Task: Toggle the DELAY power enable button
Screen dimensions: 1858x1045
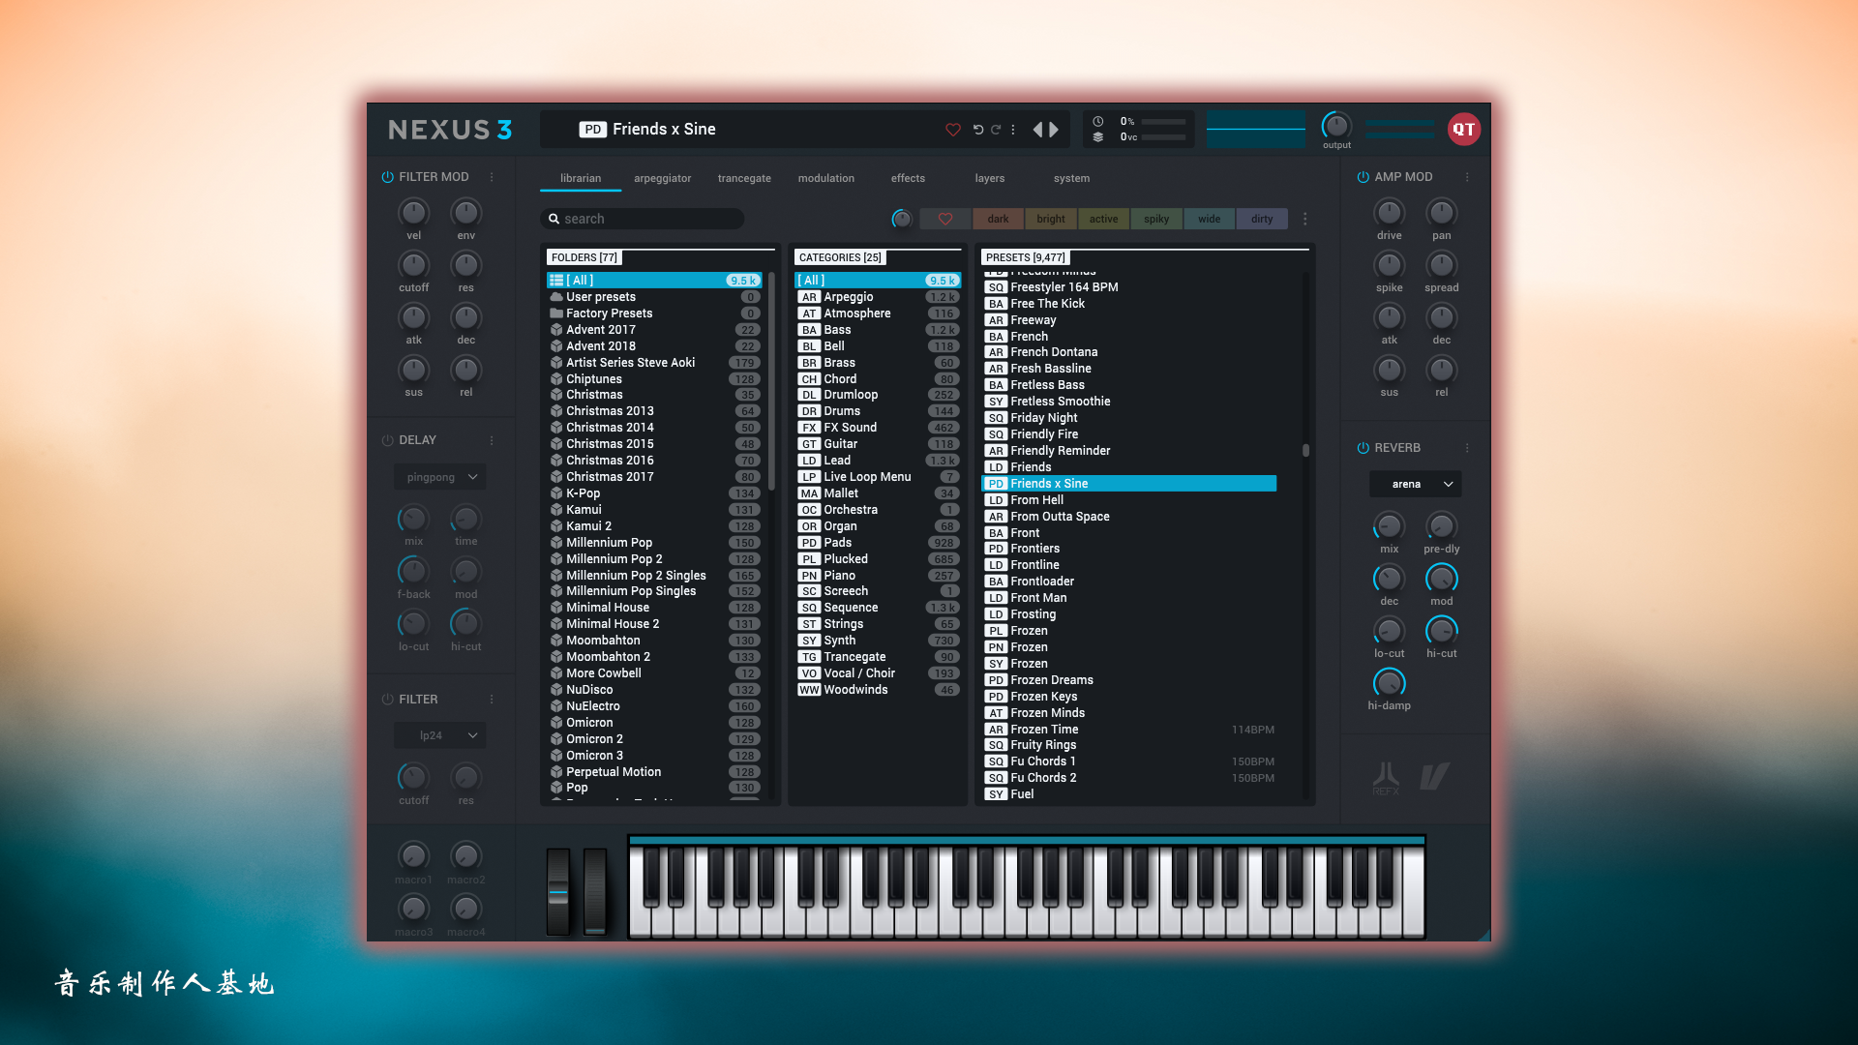Action: (x=389, y=439)
